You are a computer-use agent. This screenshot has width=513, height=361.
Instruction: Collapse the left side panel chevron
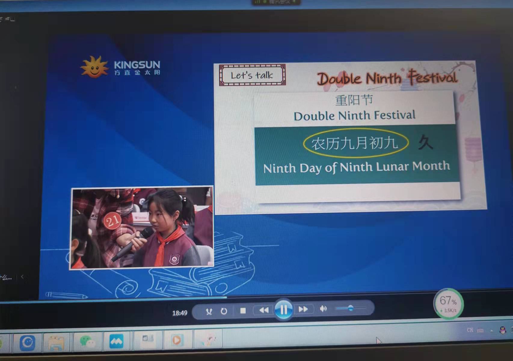pyautogui.click(x=22, y=277)
